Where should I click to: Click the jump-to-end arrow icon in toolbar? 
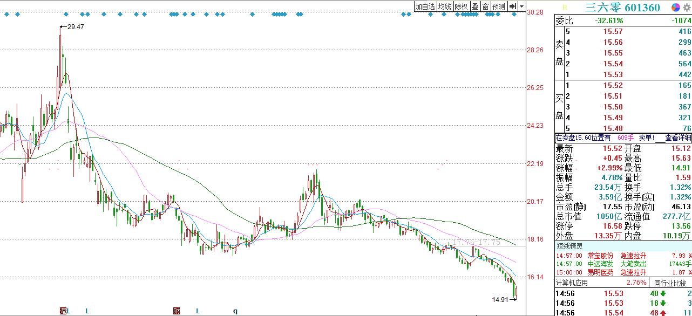[x=513, y=6]
